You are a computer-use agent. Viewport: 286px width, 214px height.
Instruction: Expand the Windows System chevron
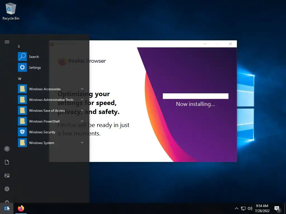point(82,143)
